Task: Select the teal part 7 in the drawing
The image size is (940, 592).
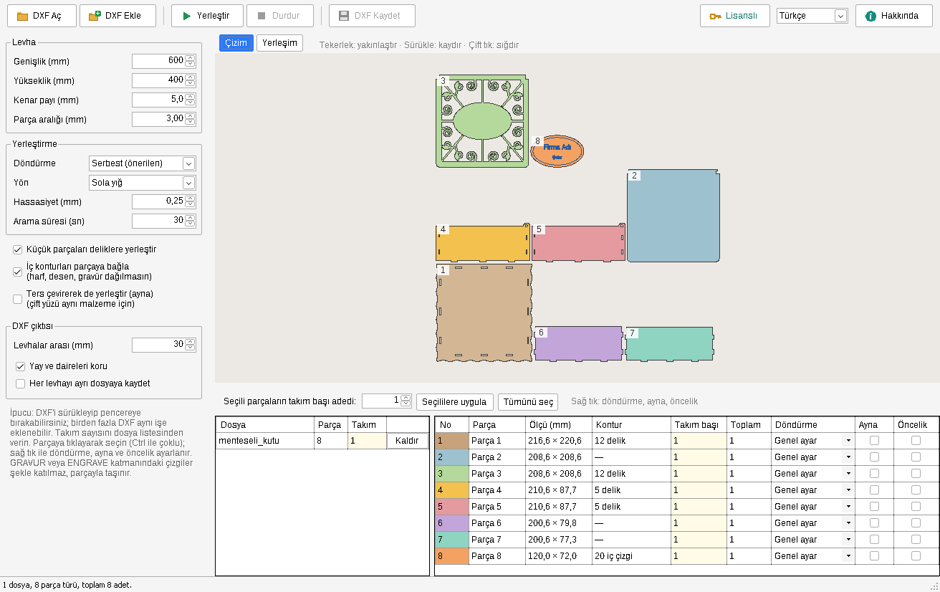Action: point(670,344)
